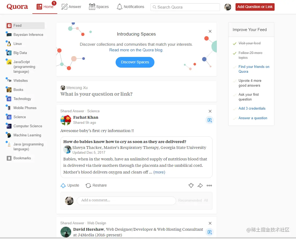Follow David Hershaw with follow icon

210,232
